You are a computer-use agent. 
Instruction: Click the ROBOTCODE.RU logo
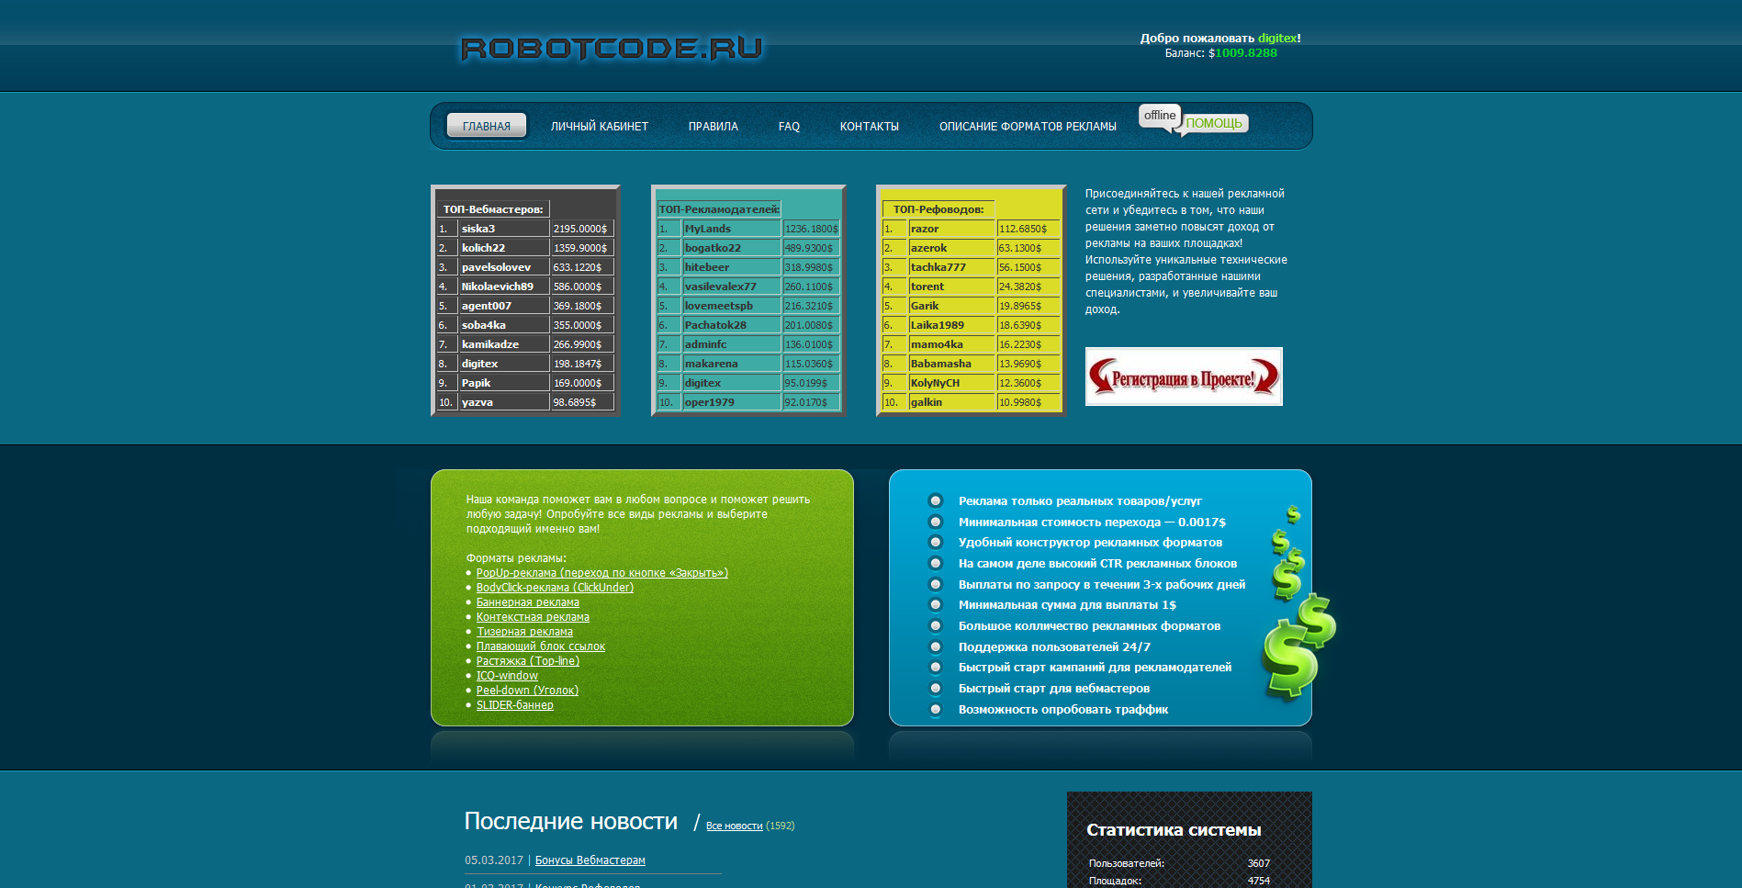coord(611,49)
